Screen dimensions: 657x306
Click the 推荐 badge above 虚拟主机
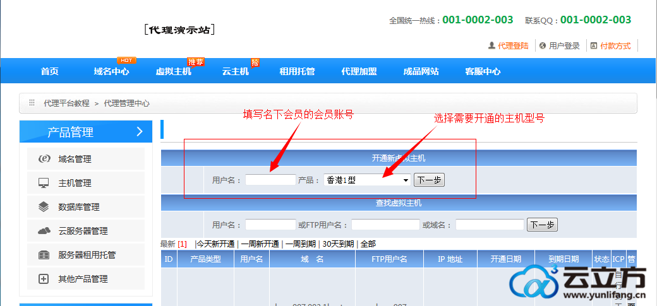[x=195, y=62]
